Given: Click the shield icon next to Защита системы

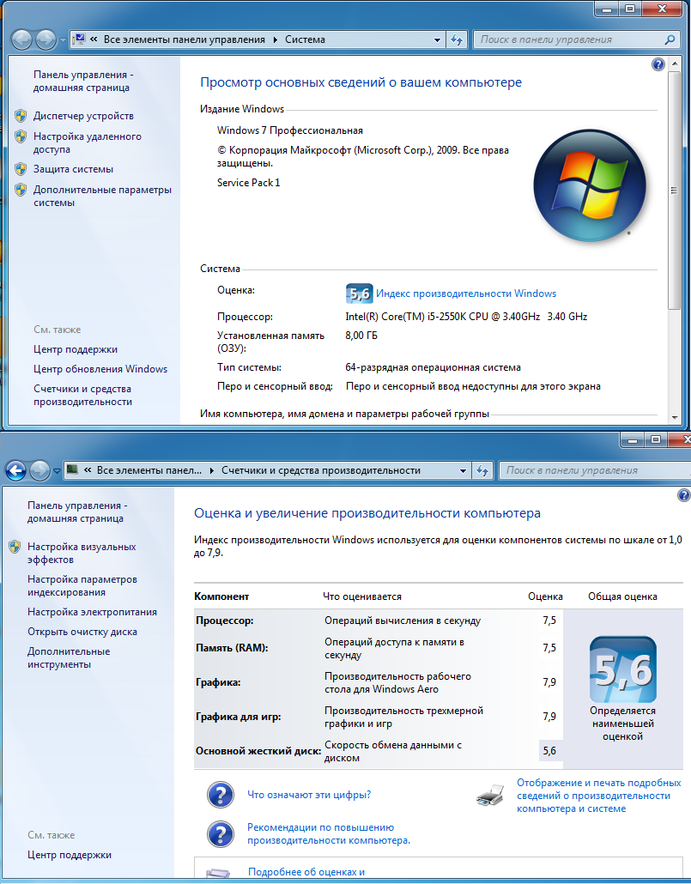Looking at the screenshot, I should click(x=21, y=169).
